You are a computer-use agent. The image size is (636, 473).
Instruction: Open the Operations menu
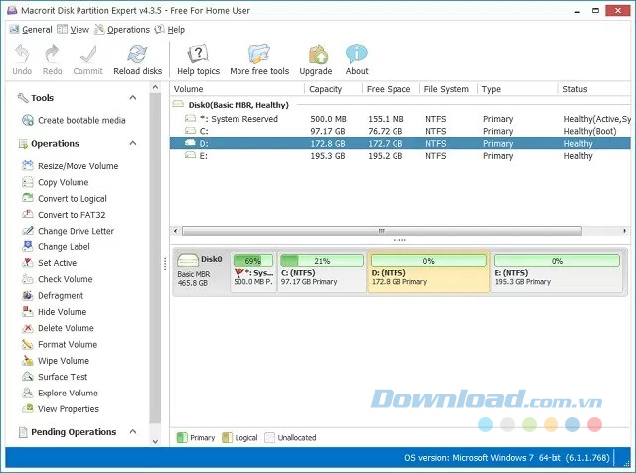coord(122,29)
